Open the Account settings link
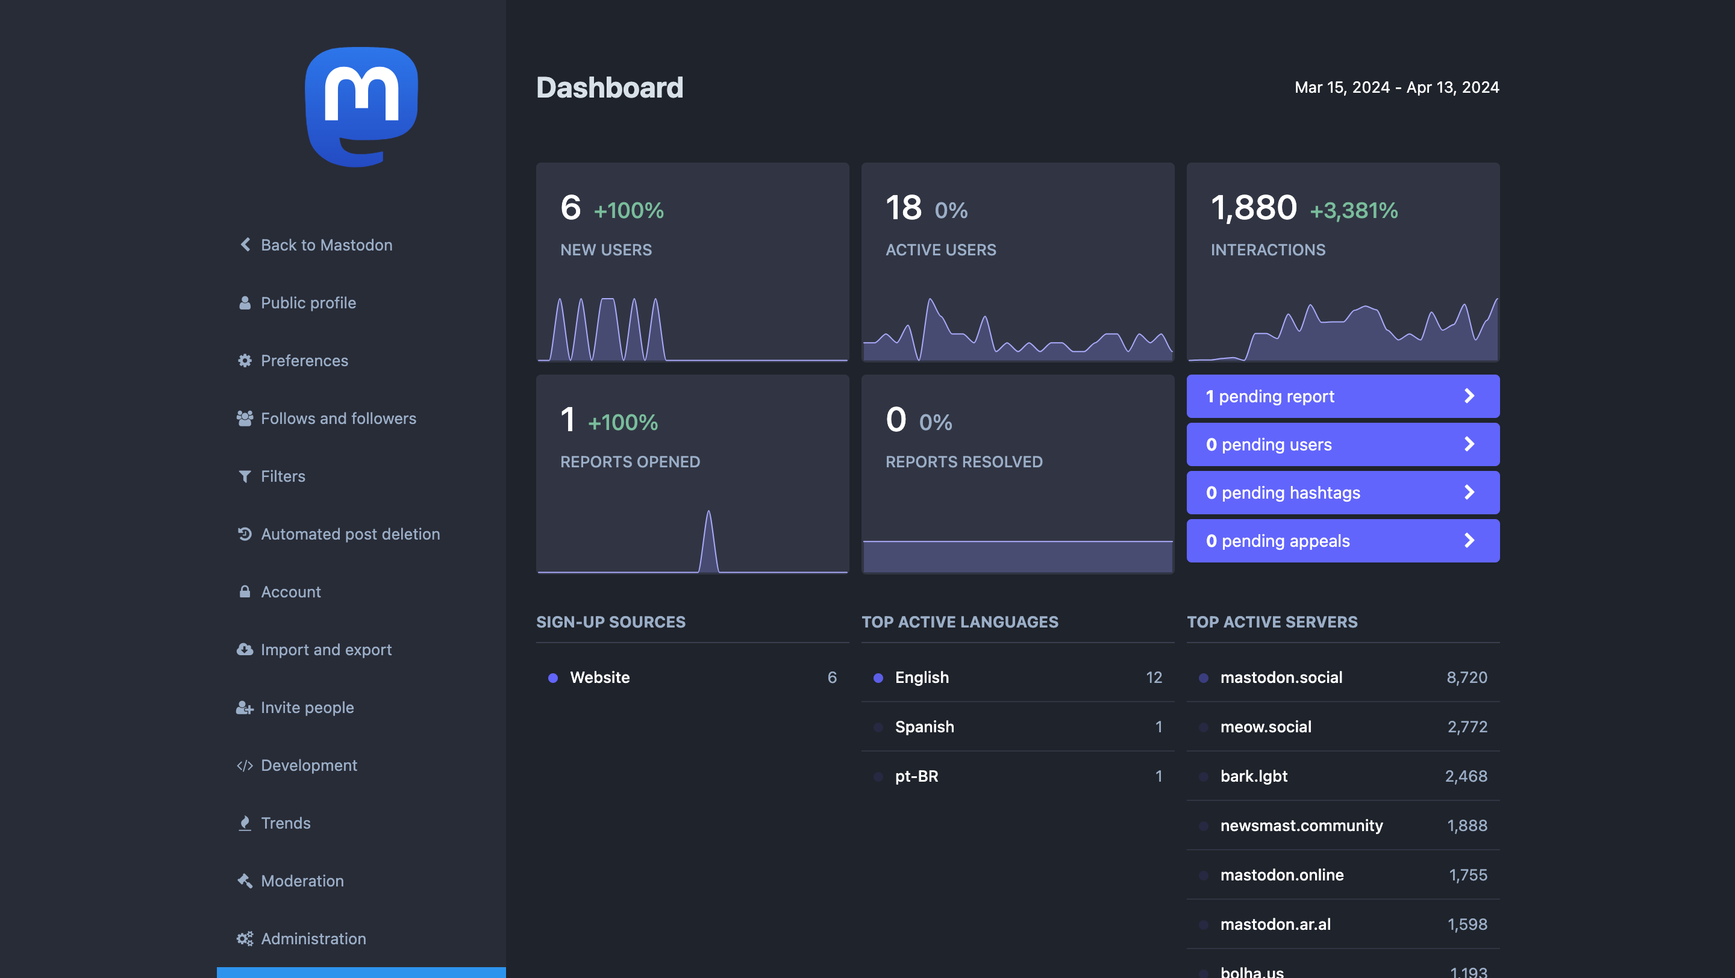 290,591
